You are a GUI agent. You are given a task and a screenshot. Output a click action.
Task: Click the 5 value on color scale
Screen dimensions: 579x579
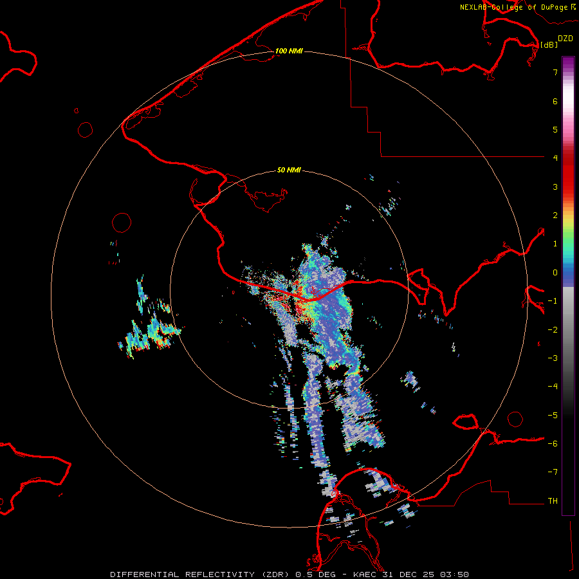(555, 129)
